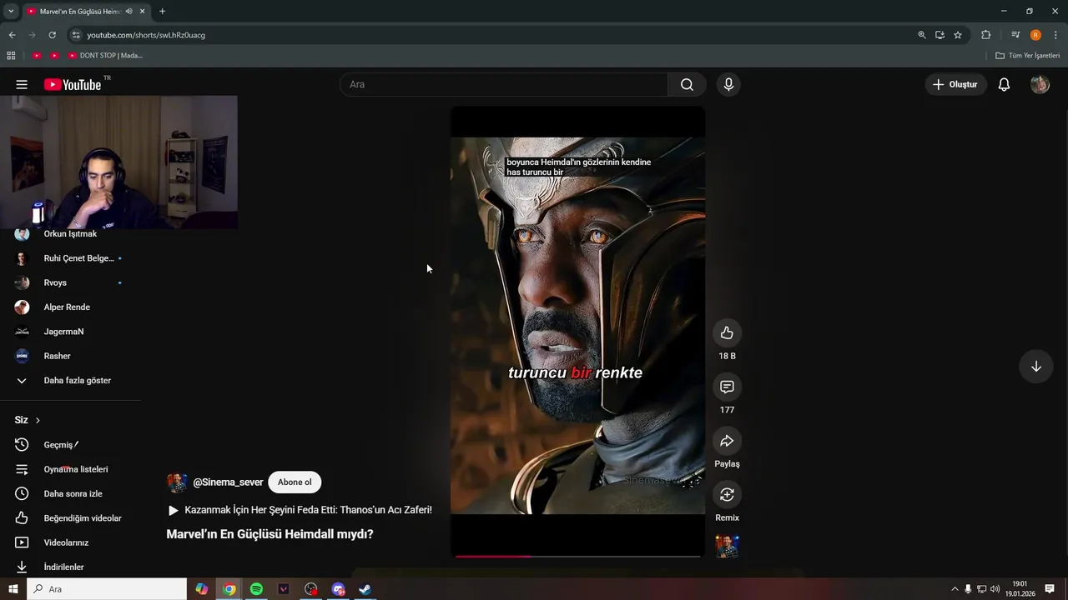The width and height of the screenshot is (1068, 600).
Task: Open the YouTube hamburger guide menu
Action: pos(22,84)
